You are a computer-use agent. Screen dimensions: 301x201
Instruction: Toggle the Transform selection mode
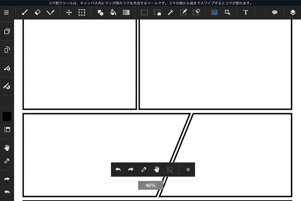tap(82, 12)
